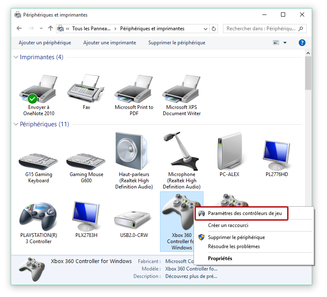Viewport: 327px width, 297px height.
Task: Open the view options dropdown arrow
Action: click(285, 43)
